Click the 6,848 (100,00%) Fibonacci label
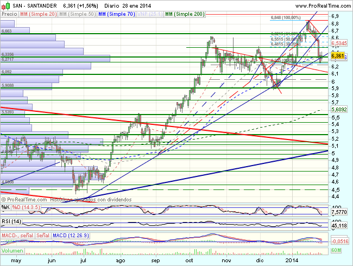353x266 pixels. click(286, 17)
